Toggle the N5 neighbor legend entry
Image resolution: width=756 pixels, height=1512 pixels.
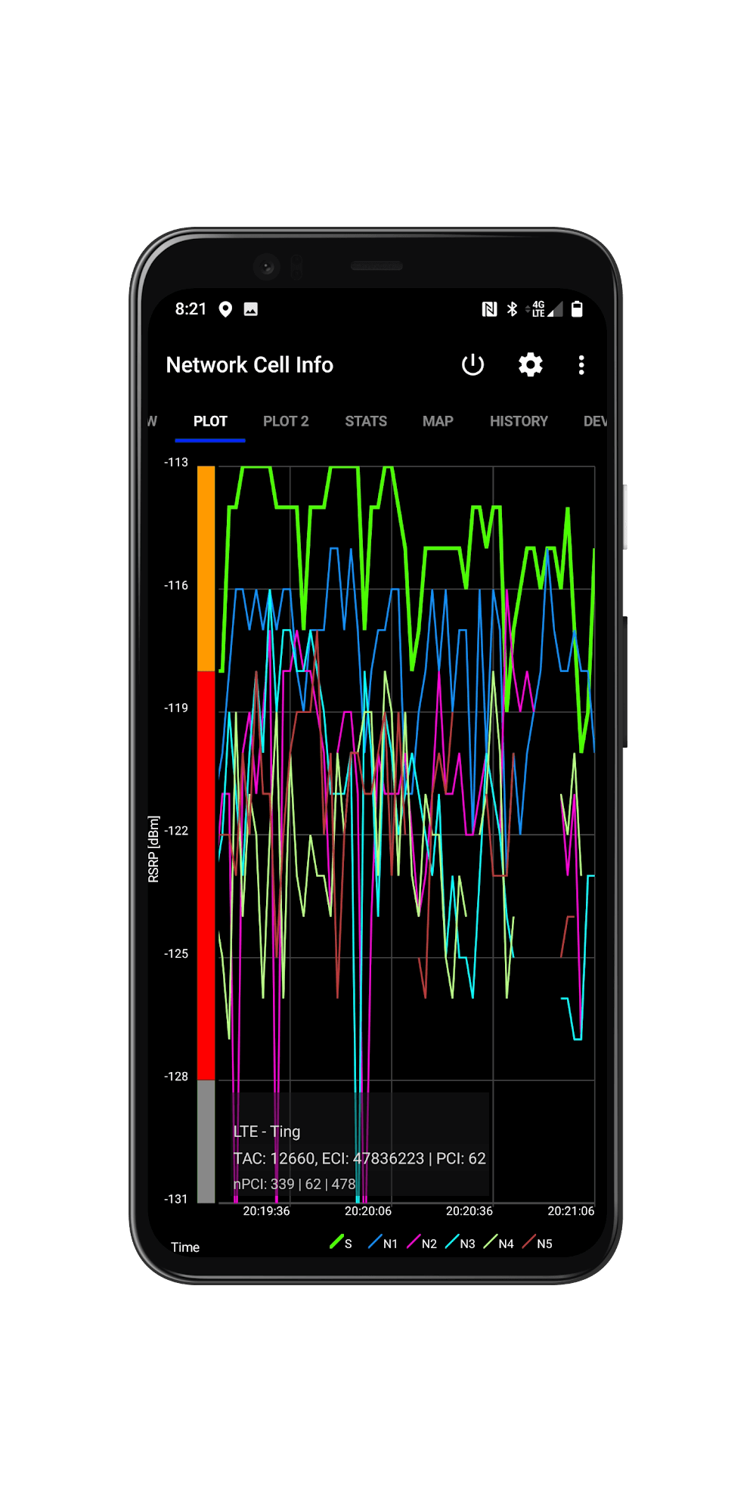[538, 1243]
